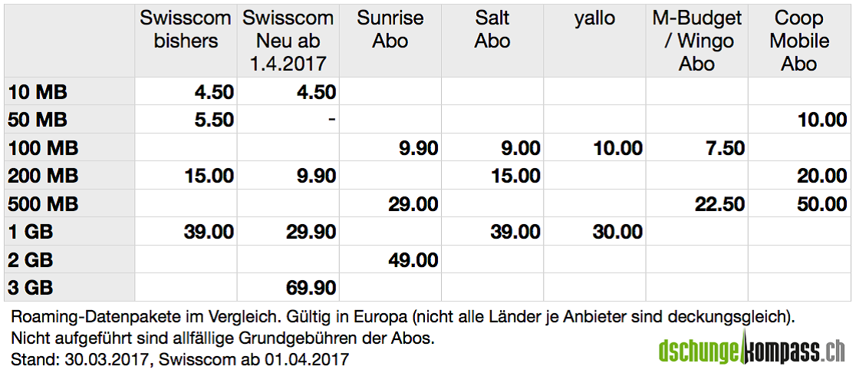Viewport: 856px width, 373px height.
Task: Select the yallo column header
Action: (594, 19)
